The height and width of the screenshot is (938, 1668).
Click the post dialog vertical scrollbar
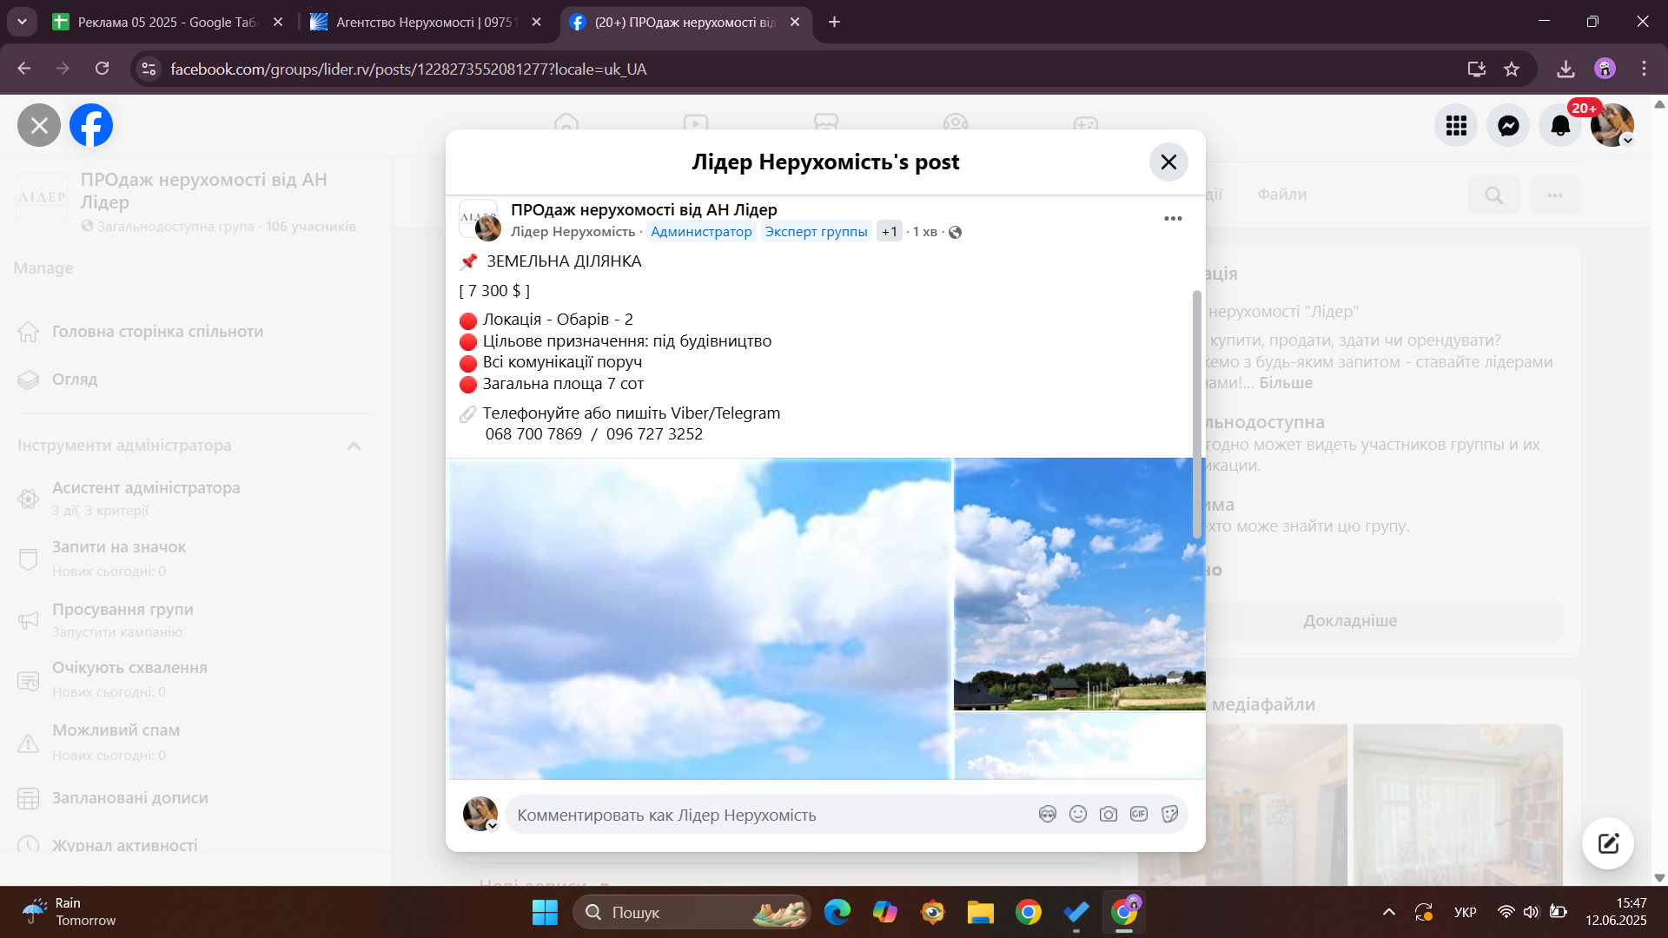(x=1196, y=415)
